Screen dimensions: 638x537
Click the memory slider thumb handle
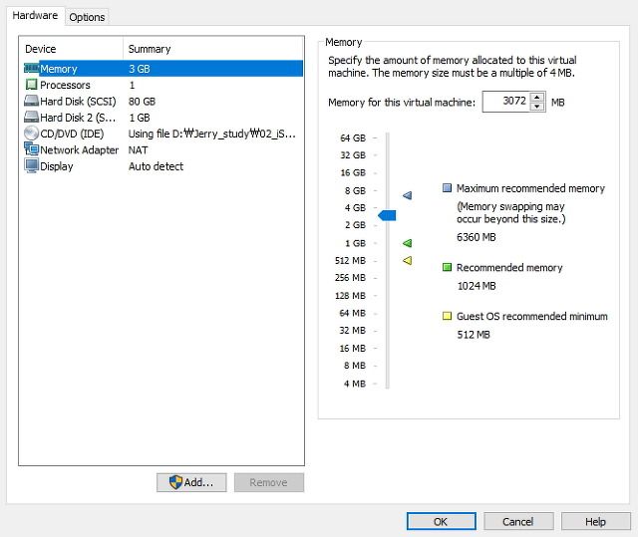(x=387, y=215)
